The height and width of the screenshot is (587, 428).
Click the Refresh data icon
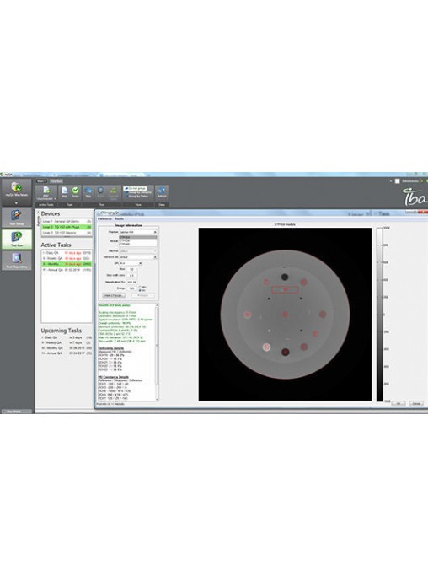click(x=162, y=192)
